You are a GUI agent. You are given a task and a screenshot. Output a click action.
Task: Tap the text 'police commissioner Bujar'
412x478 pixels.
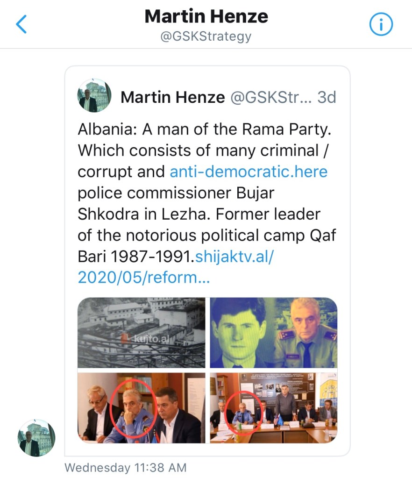[x=176, y=193]
